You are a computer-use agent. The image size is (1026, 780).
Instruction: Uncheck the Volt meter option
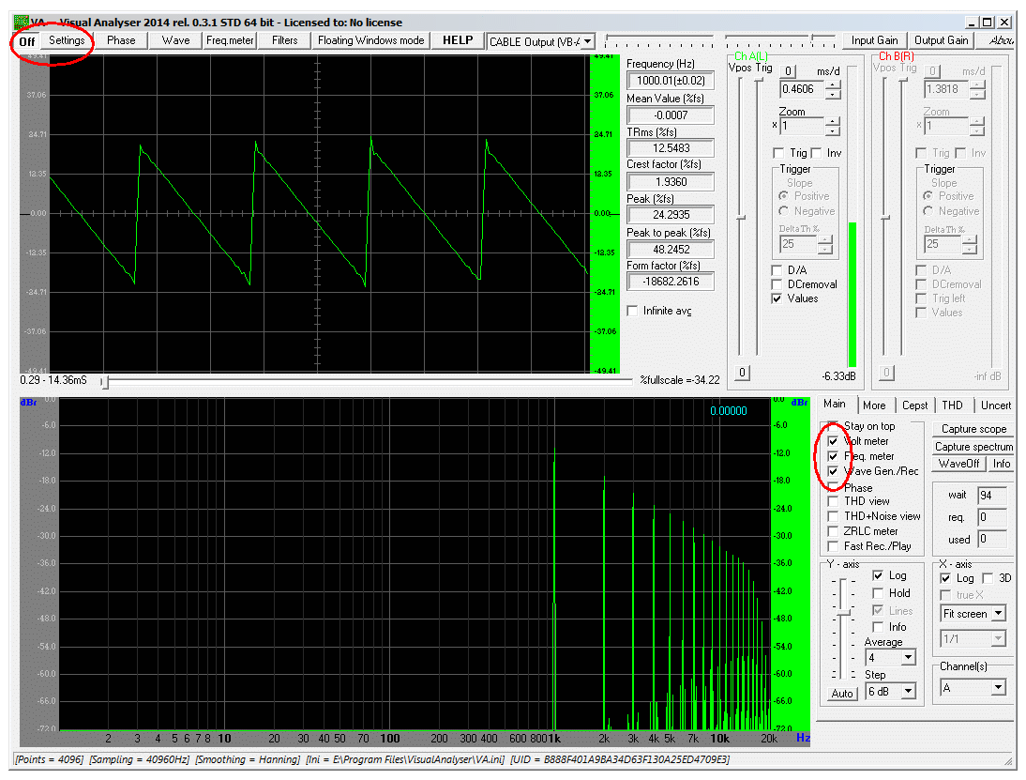[x=832, y=441]
